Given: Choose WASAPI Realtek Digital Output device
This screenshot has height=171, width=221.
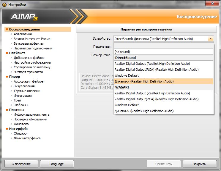Looking at the screenshot, I should pos(164,93).
